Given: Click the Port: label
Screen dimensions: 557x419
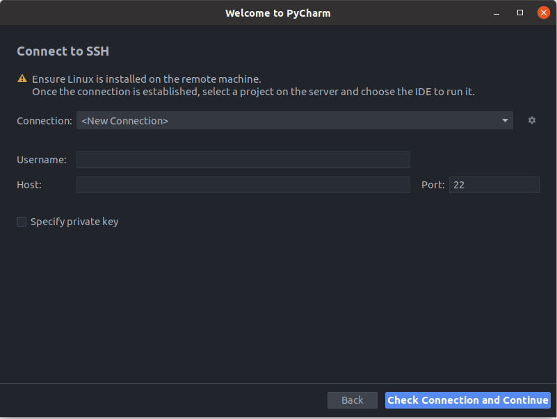Looking at the screenshot, I should click(x=433, y=185).
